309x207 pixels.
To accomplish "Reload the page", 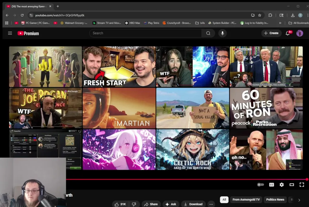I will coord(22,15).
